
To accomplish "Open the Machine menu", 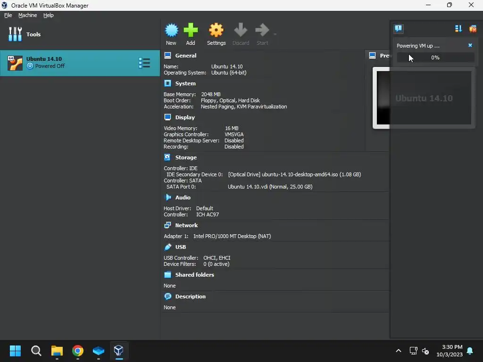I will pos(28,15).
